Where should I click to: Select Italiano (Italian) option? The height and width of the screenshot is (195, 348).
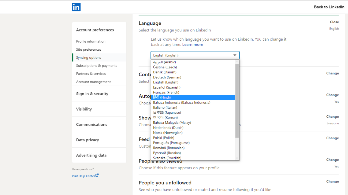193,108
